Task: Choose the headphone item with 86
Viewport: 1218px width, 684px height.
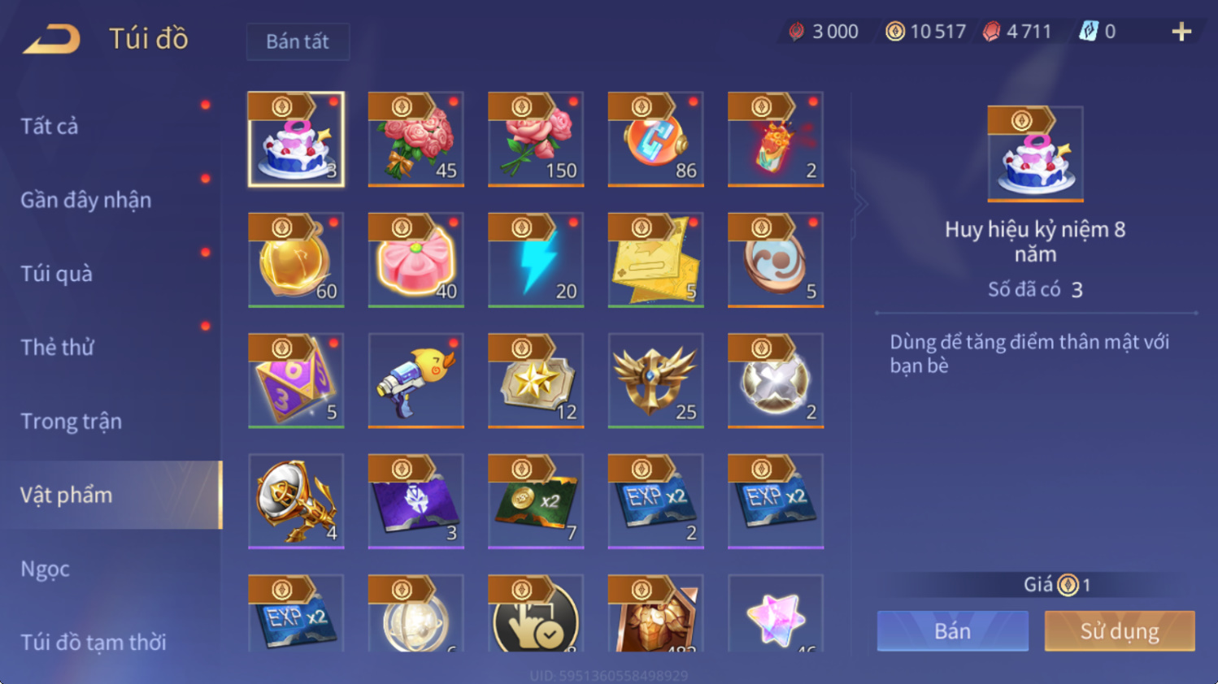Action: point(655,139)
